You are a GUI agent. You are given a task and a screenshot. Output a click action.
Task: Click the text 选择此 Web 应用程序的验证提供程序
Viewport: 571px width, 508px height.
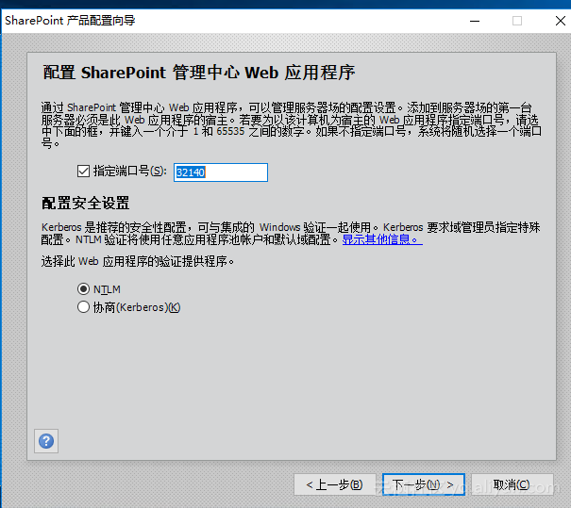[137, 261]
